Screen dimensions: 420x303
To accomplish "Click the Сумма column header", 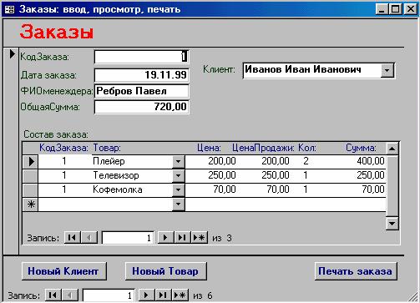I will click(361, 148).
